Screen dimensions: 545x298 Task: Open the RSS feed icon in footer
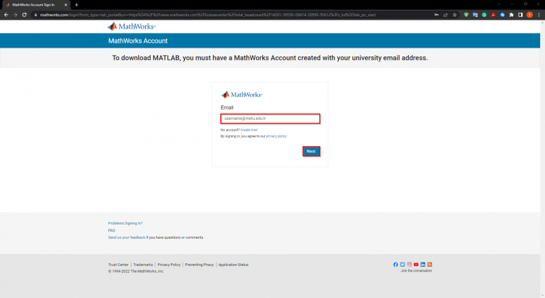[x=430, y=264]
